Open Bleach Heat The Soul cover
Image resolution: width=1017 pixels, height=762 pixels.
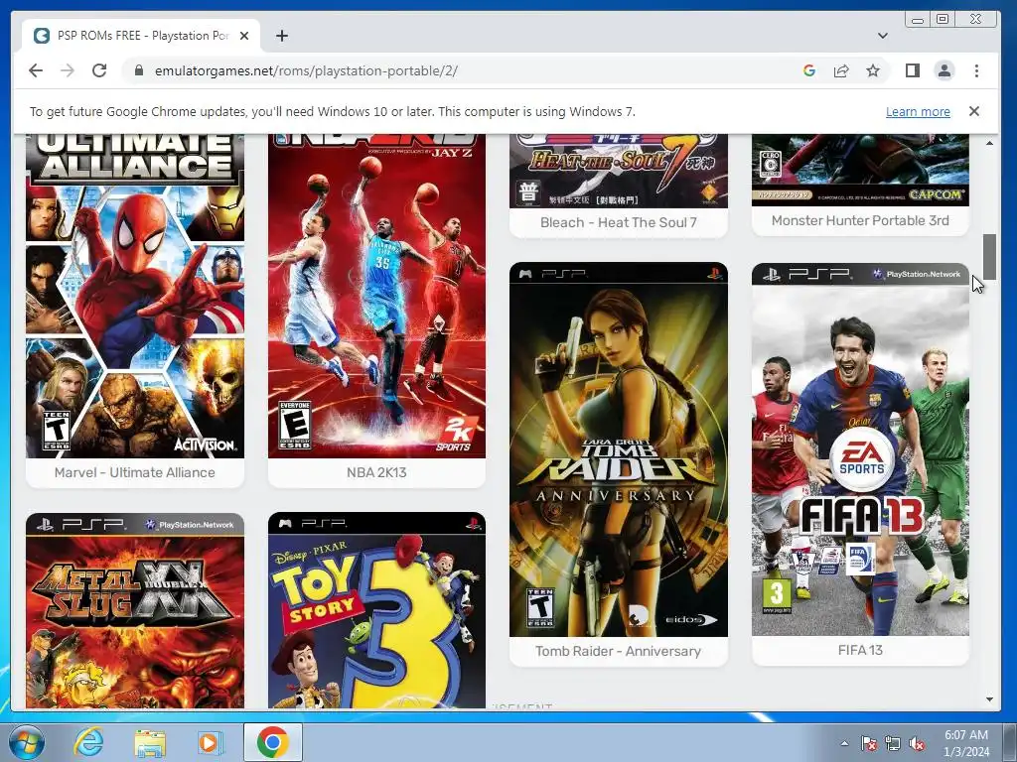pyautogui.click(x=619, y=171)
